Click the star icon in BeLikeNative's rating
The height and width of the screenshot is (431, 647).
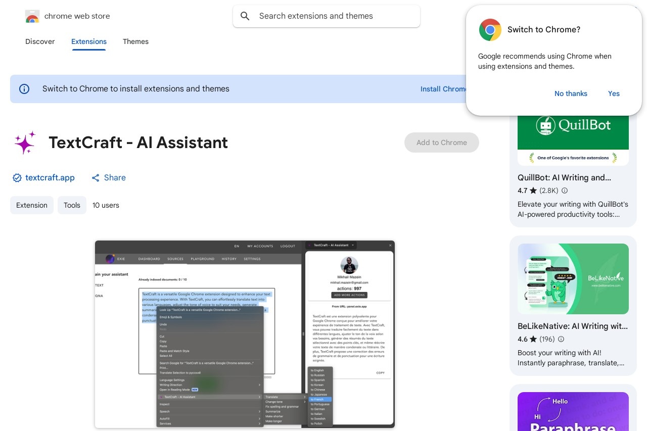533,339
